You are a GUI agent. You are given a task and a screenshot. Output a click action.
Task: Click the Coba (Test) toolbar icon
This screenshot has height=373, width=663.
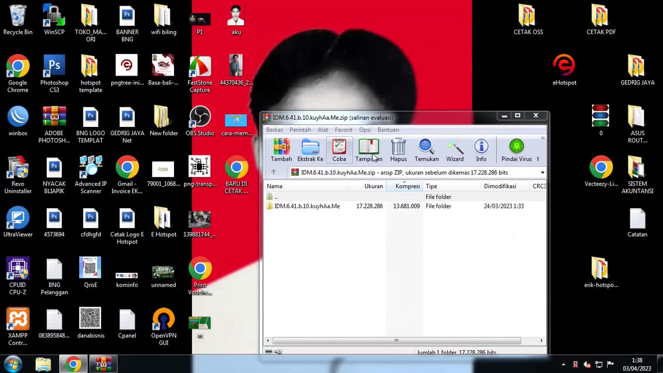point(339,150)
